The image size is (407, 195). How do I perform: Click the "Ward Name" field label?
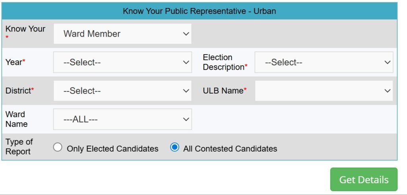point(16,119)
